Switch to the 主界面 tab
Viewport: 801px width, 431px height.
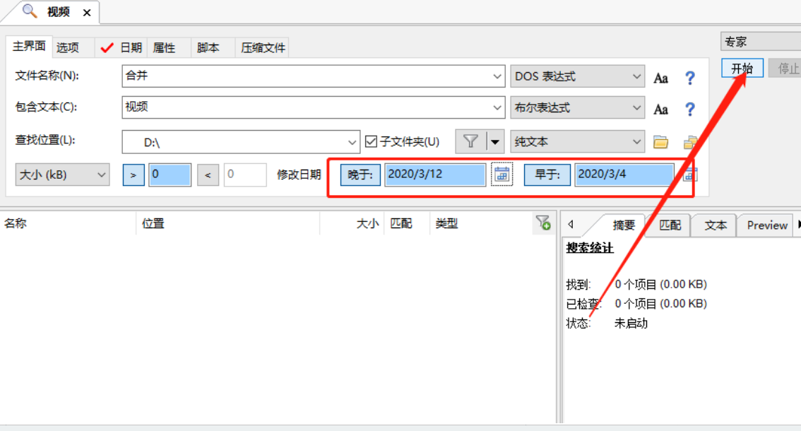(x=29, y=47)
